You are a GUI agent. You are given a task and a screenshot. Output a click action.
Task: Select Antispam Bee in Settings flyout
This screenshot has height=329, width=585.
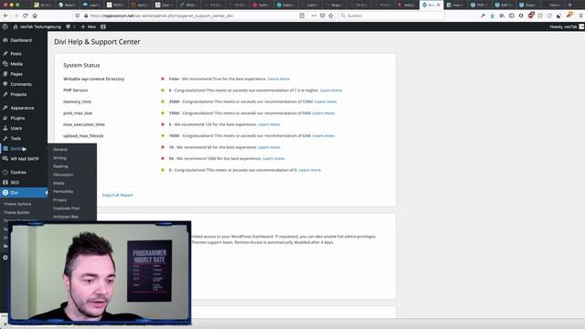66,217
